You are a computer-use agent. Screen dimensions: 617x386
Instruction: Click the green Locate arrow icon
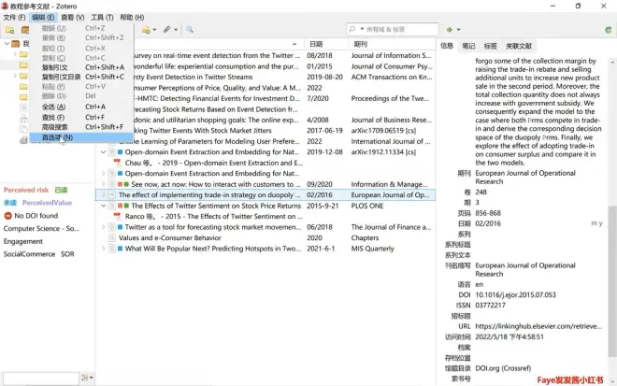tap(450, 30)
